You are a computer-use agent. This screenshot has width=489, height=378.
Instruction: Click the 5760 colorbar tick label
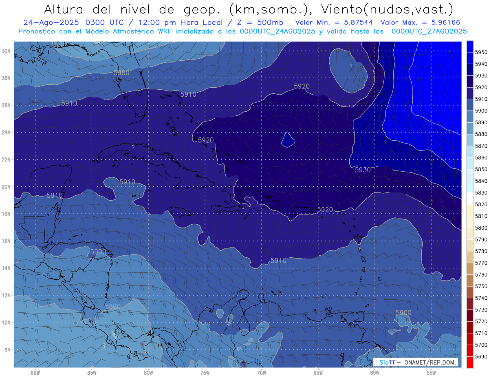click(481, 274)
